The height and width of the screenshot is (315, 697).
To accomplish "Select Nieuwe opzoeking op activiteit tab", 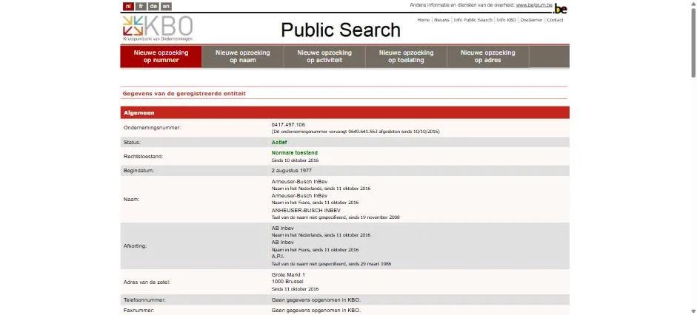I will pyautogui.click(x=324, y=56).
